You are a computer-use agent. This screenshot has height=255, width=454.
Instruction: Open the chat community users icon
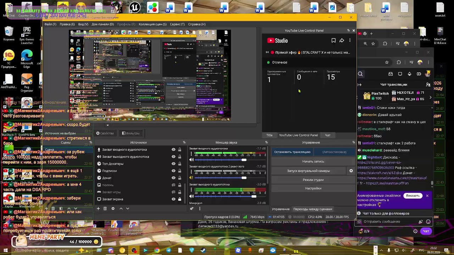pyautogui.click(x=428, y=85)
